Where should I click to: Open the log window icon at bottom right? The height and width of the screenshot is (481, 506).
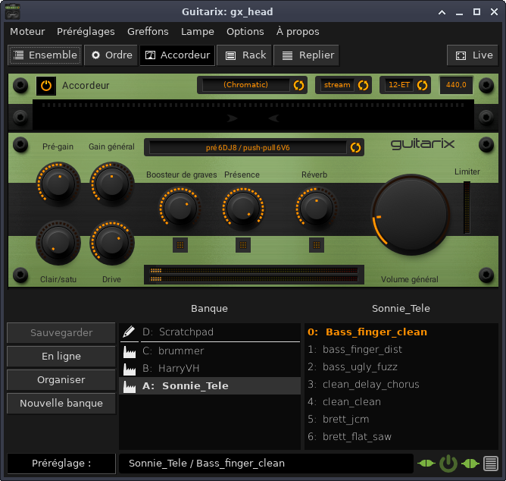(x=491, y=463)
